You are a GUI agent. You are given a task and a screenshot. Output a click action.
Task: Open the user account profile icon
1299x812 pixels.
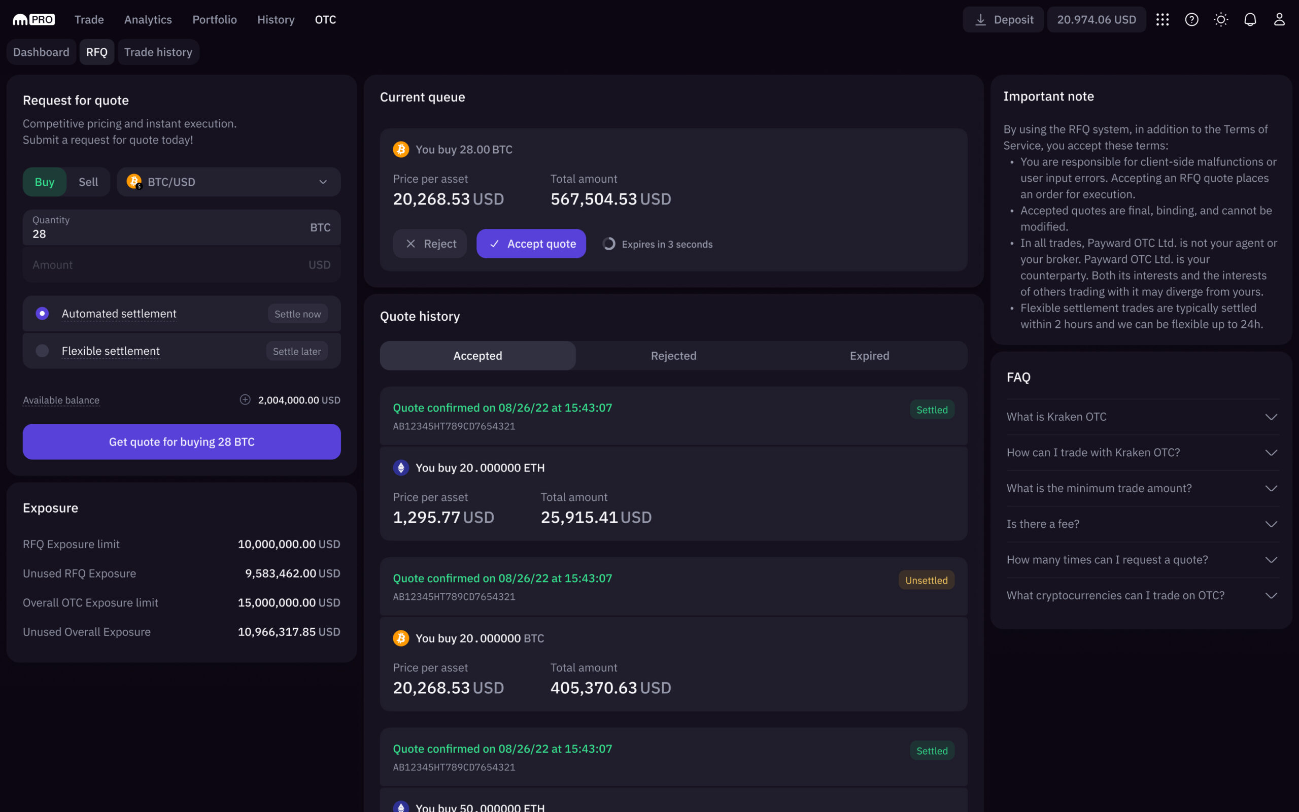point(1279,20)
